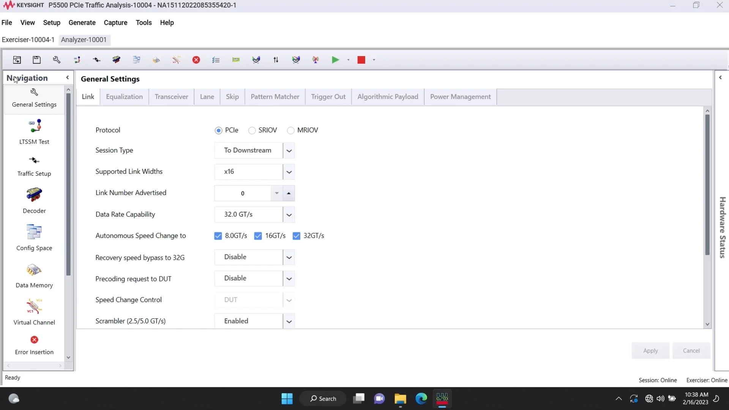The image size is (729, 410).
Task: Open the Tools menu
Action: (144, 22)
